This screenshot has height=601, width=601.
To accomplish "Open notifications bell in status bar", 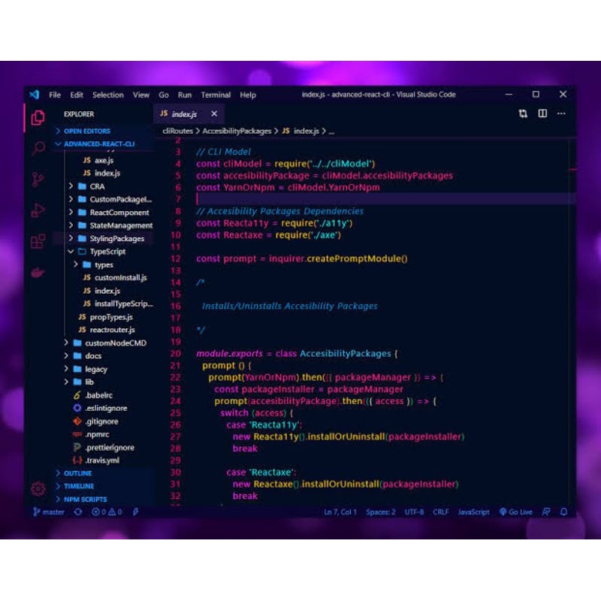I will 563,512.
